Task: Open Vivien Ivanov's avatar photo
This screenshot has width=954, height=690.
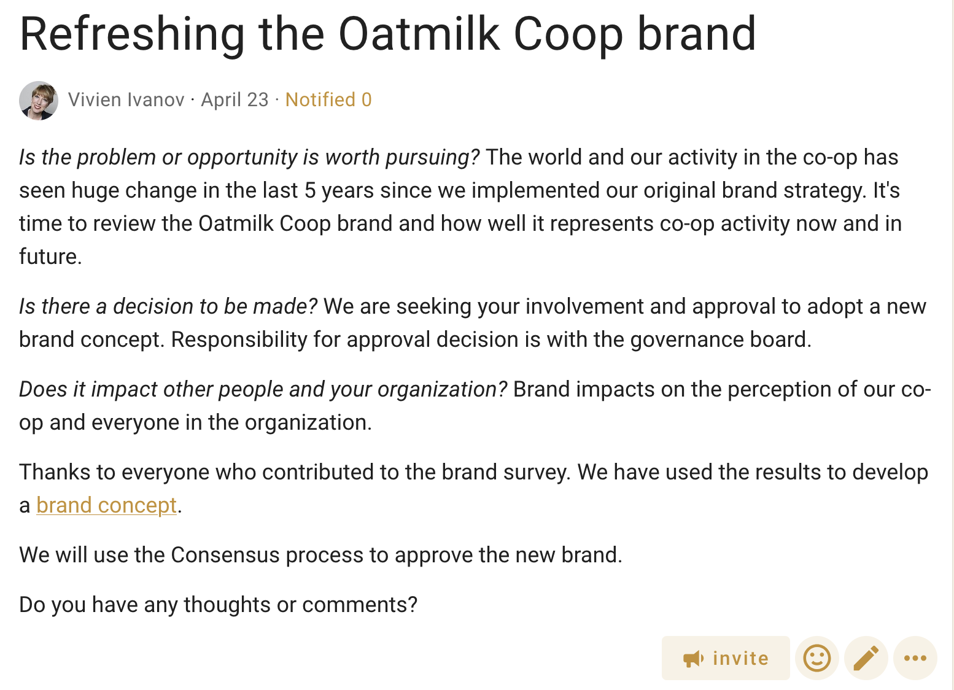Action: point(39,100)
